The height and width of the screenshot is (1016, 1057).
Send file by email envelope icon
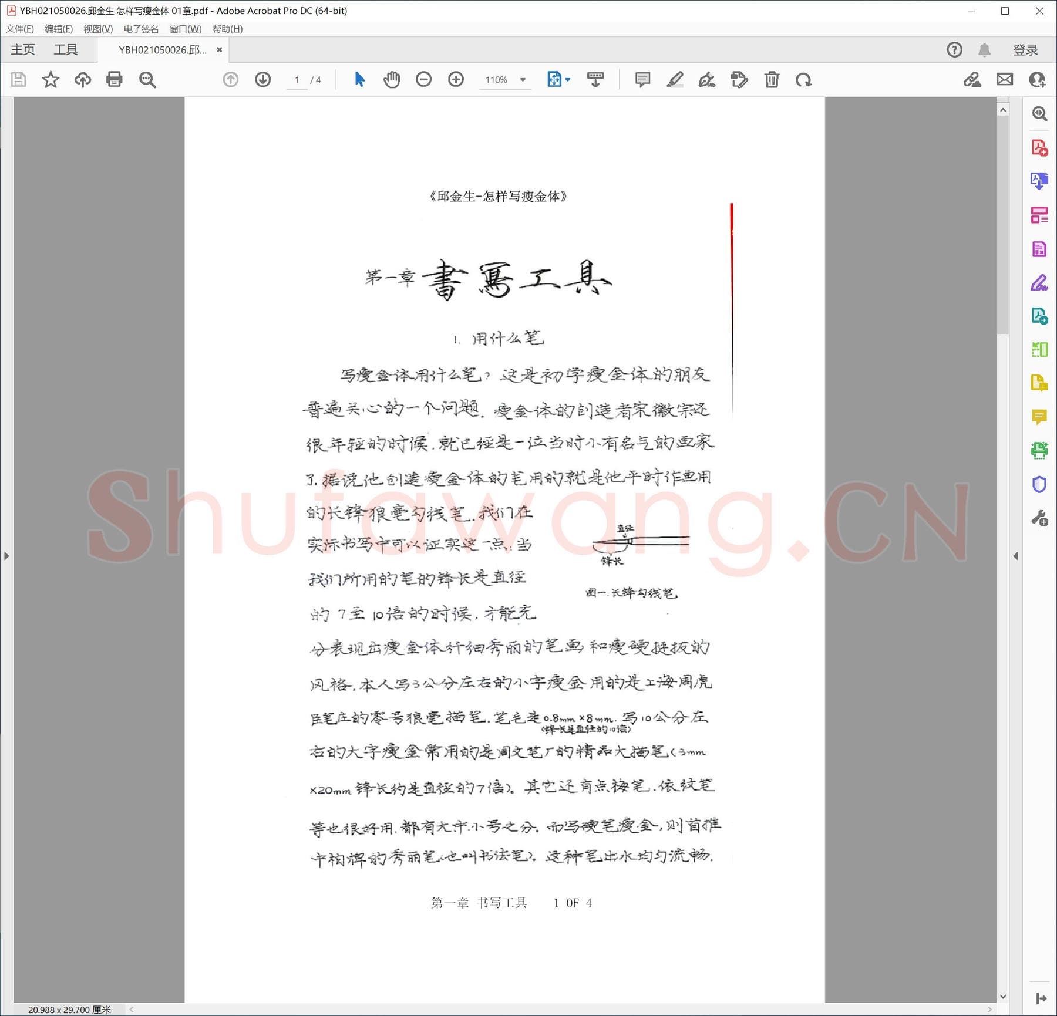click(1005, 79)
